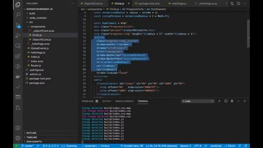Click the remote window indicator in status bar
This screenshot has width=263, height=148.
pyautogui.click(x=16, y=146)
